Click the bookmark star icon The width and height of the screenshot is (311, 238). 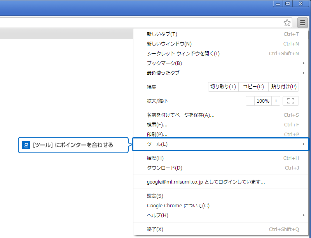coord(287,23)
